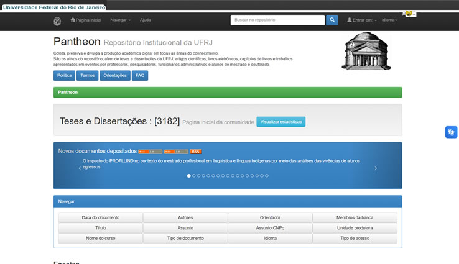
Task: Open the blue accessibility sign-language widget
Action: click(451, 132)
